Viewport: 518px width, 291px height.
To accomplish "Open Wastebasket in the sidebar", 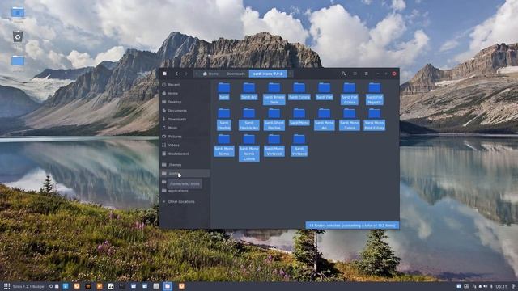I will pyautogui.click(x=185, y=154).
